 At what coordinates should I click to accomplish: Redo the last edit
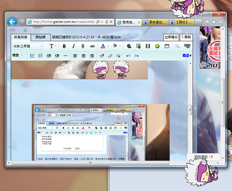pos(136,56)
